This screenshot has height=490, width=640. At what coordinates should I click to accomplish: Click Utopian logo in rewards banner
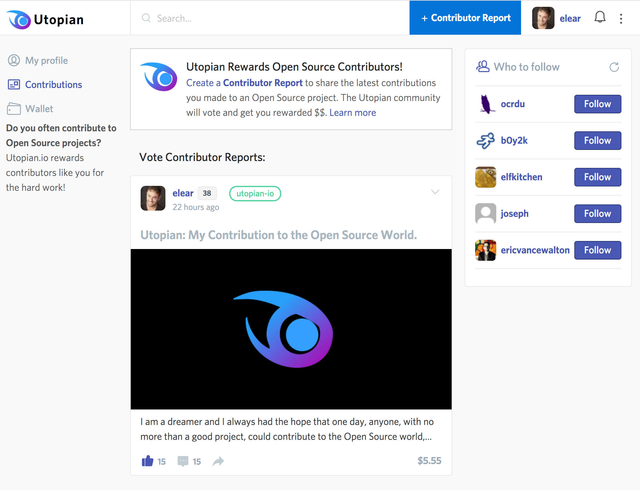pyautogui.click(x=159, y=77)
